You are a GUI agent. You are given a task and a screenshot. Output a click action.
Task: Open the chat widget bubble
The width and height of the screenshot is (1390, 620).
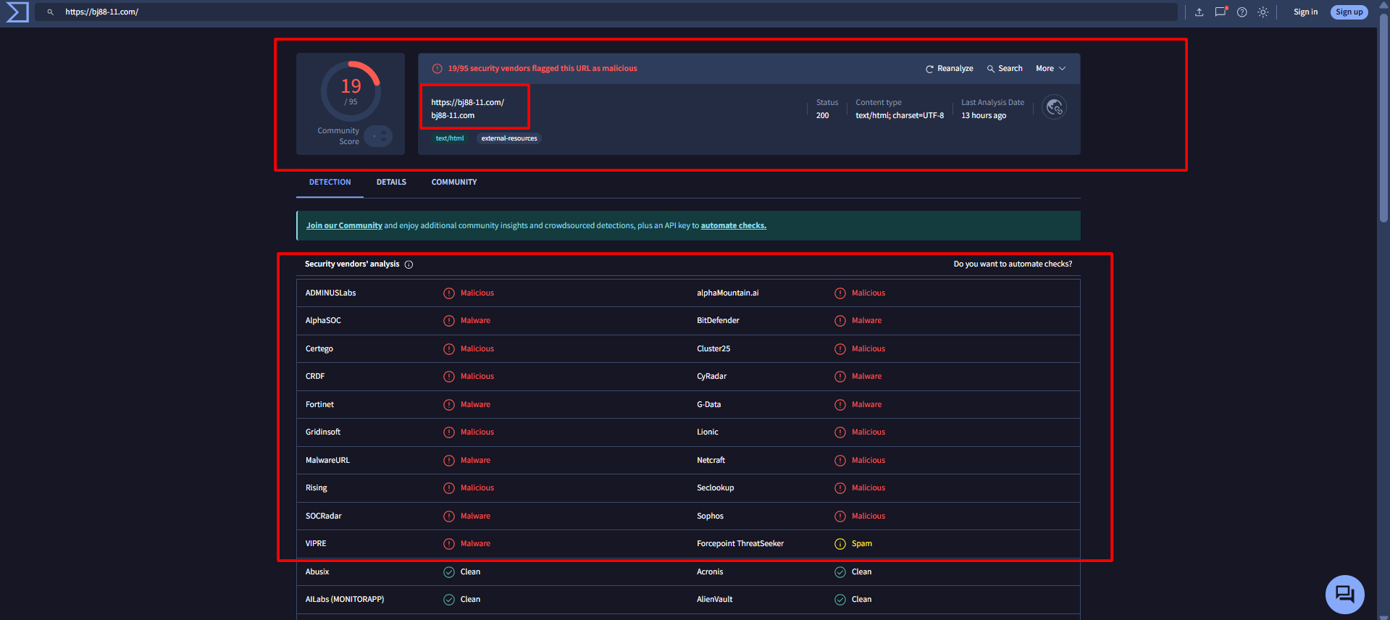(x=1344, y=594)
